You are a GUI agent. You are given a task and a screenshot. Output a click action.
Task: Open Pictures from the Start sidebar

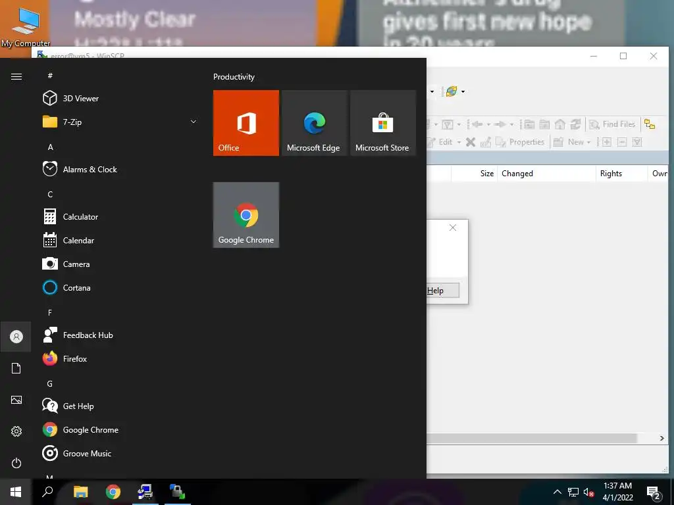pyautogui.click(x=16, y=400)
